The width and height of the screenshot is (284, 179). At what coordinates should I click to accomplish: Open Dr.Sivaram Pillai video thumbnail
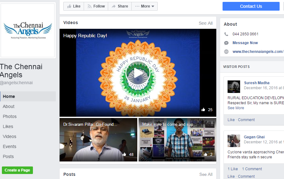(98, 140)
